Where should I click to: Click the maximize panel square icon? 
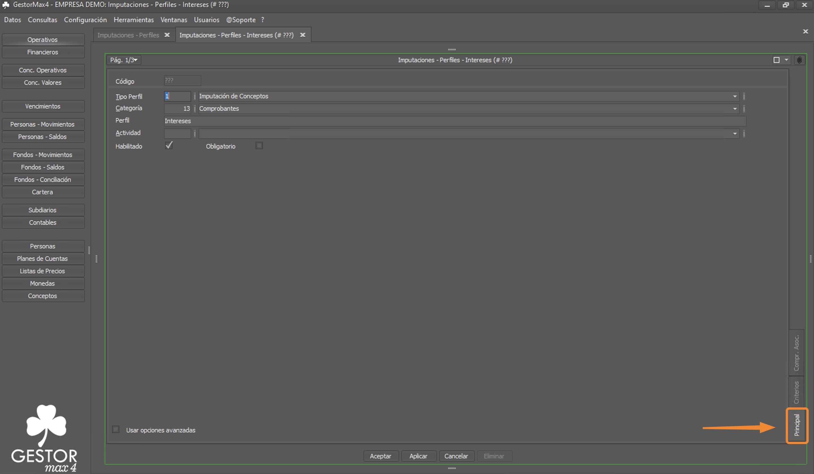[x=776, y=60]
